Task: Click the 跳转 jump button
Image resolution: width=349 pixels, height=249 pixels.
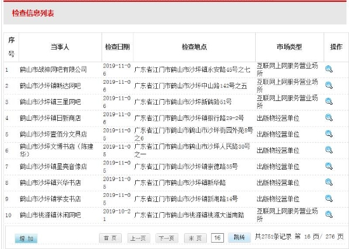Action: point(239,238)
